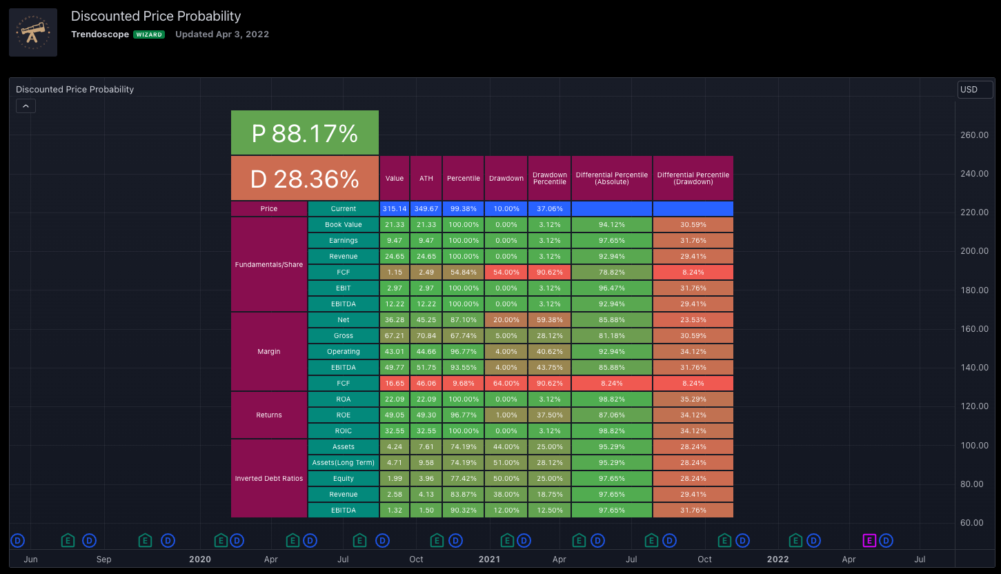Viewport: 1001px width, 574px height.
Task: Click dividend D marker between Jun and Sep 2019
Action: tap(90, 540)
